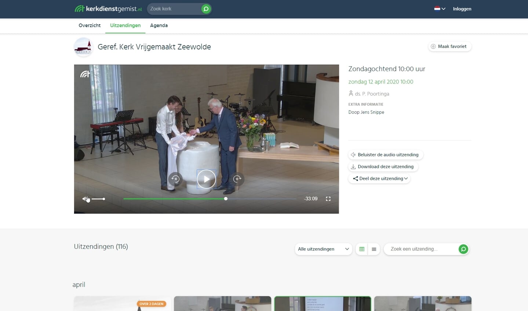
Task: Expand Deel deze uitzending share options
Action: pyautogui.click(x=379, y=179)
